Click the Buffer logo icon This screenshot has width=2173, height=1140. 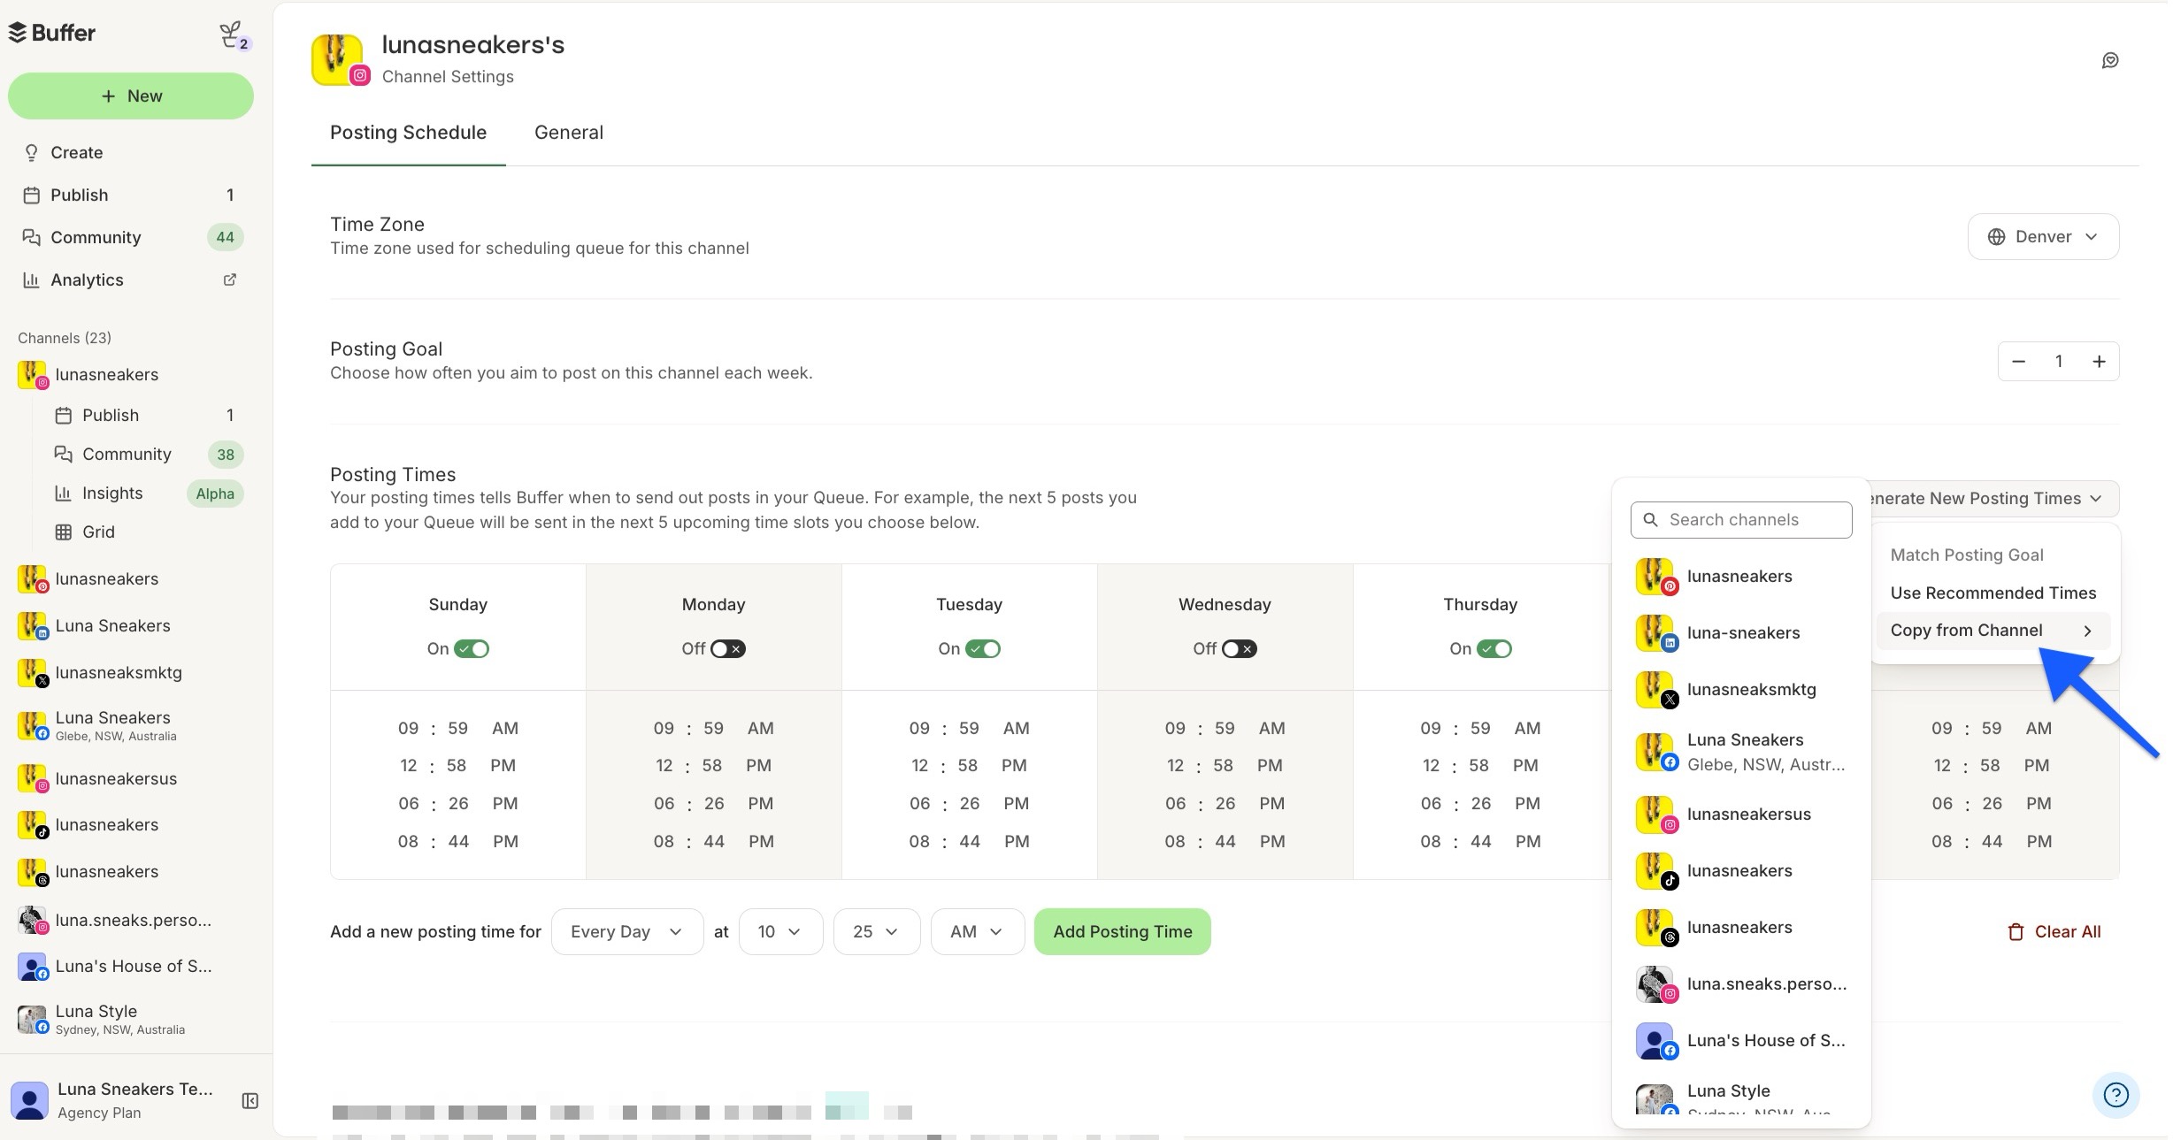[x=16, y=32]
